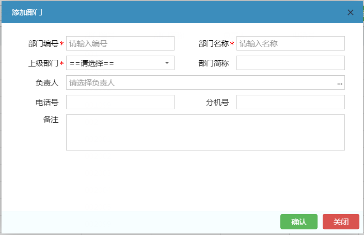Click the 上级部门 label text
364x235 pixels.
click(43, 63)
